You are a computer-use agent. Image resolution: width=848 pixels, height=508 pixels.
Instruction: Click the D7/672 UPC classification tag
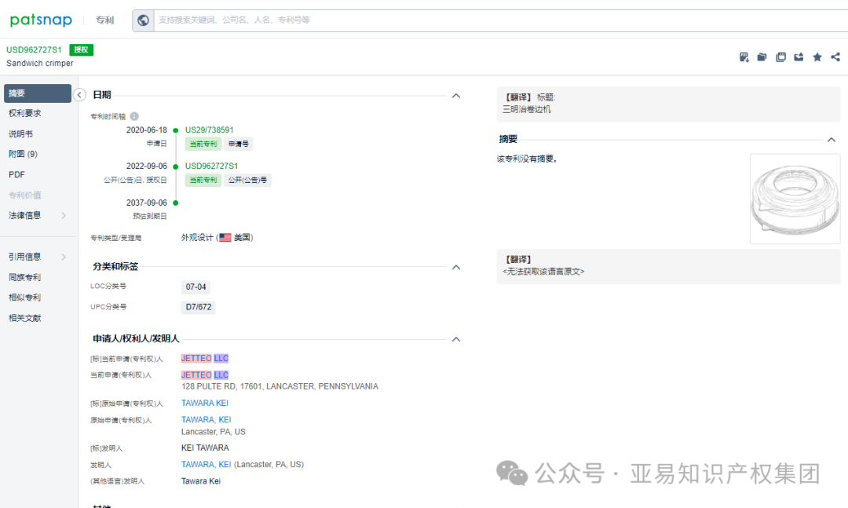coord(199,307)
